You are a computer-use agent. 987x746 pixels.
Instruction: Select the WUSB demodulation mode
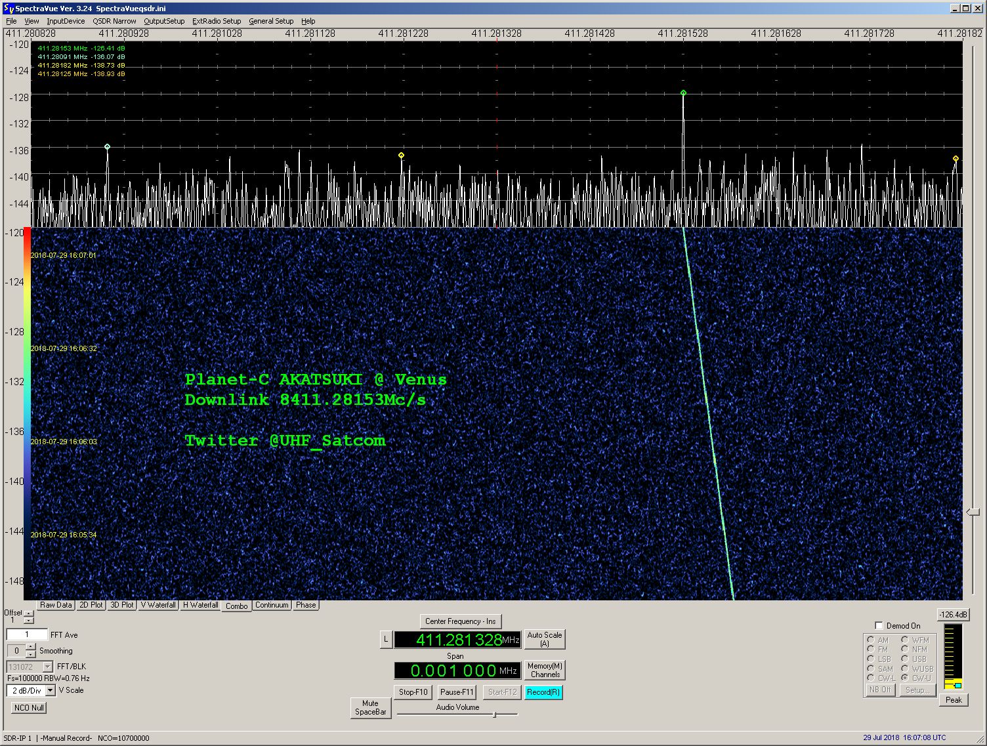[905, 669]
